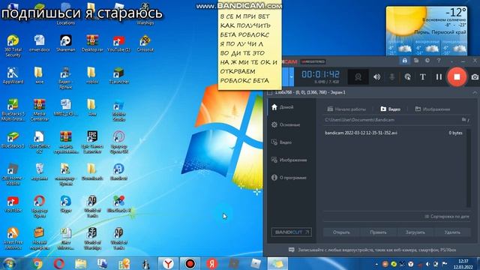This screenshot has height=270, width=480.
Task: Open Основные settings in Bandicam sidebar
Action: [285, 124]
